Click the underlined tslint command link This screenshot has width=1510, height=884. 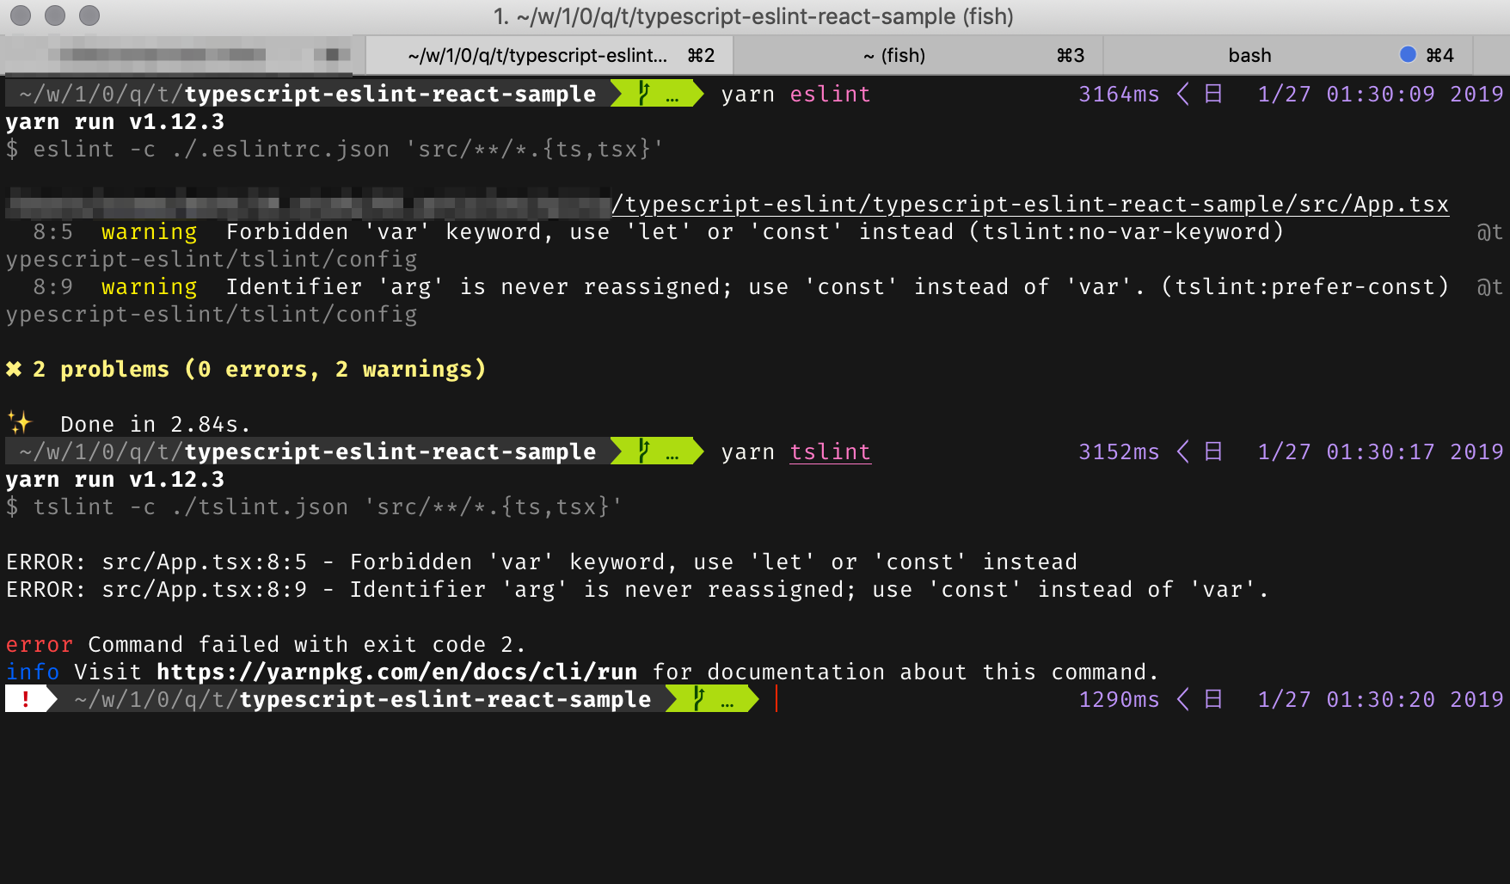pos(829,451)
